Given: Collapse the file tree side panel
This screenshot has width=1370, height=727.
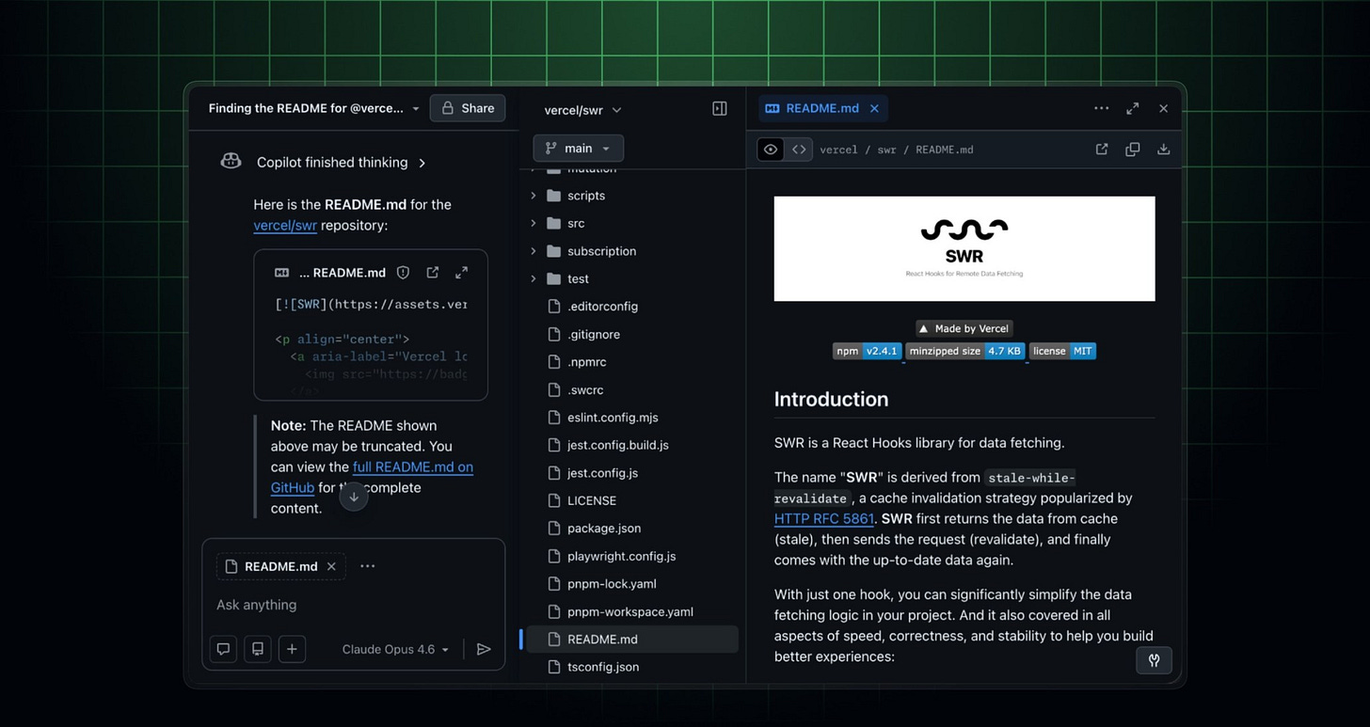Looking at the screenshot, I should pyautogui.click(x=719, y=108).
